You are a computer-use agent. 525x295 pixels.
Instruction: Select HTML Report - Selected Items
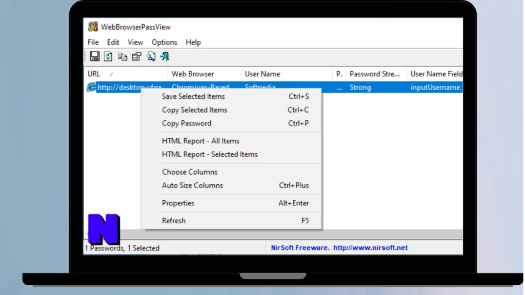click(231, 154)
